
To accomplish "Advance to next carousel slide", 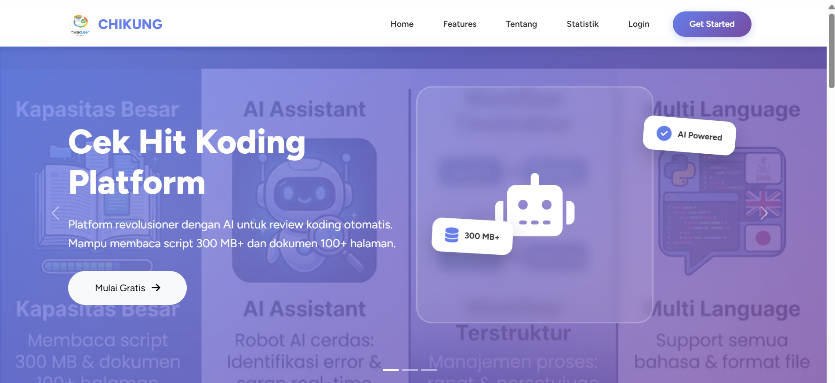I will (x=764, y=213).
